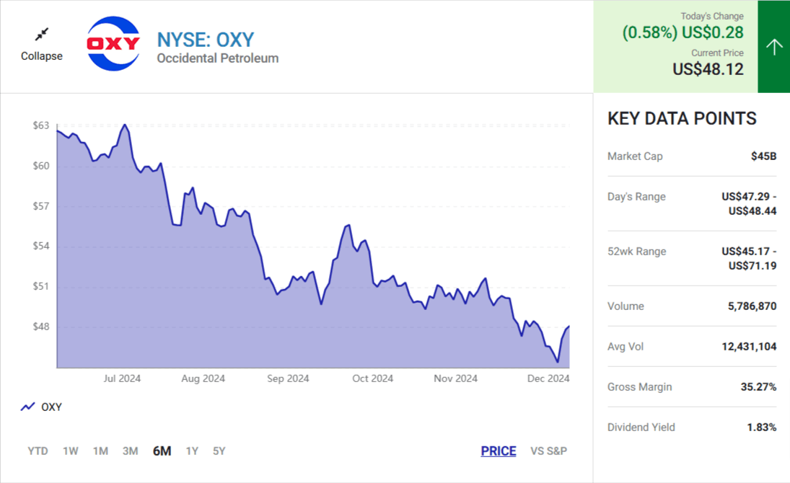The image size is (790, 483).
Task: Click the Occidental Petroleum company name
Action: [x=218, y=58]
